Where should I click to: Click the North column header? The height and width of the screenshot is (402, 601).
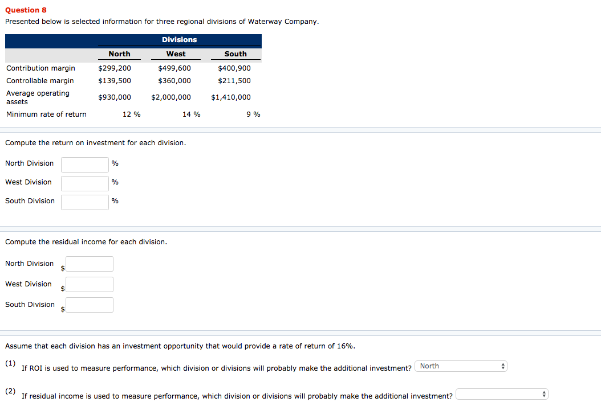(119, 54)
